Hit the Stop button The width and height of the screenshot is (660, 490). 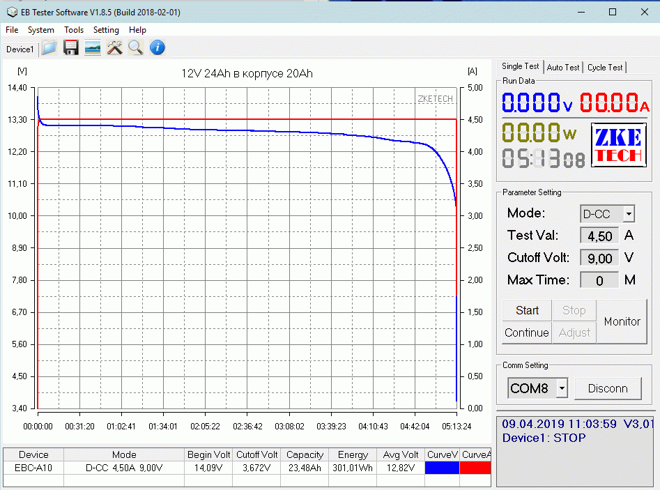pos(574,310)
